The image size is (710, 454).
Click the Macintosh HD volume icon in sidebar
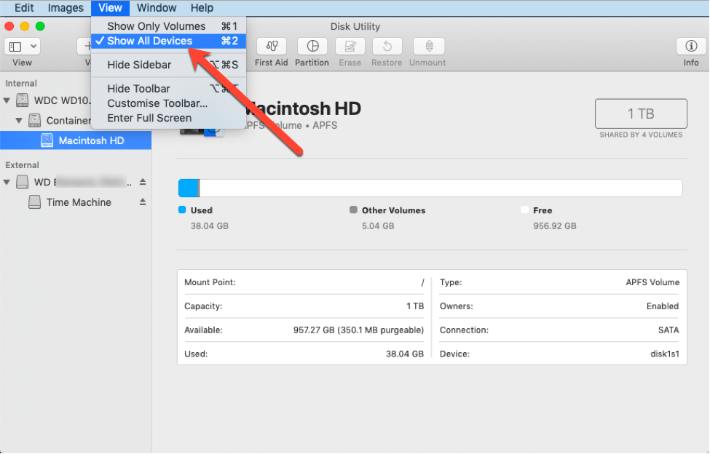point(47,140)
